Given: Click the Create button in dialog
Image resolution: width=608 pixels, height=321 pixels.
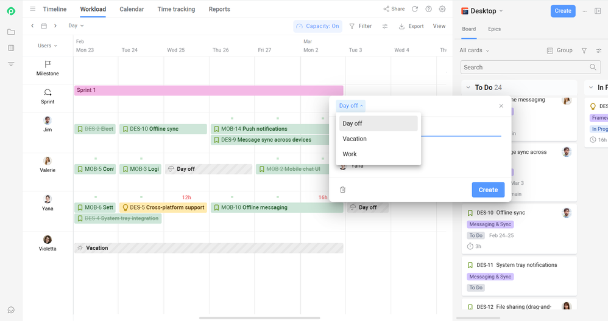Looking at the screenshot, I should coord(488,190).
